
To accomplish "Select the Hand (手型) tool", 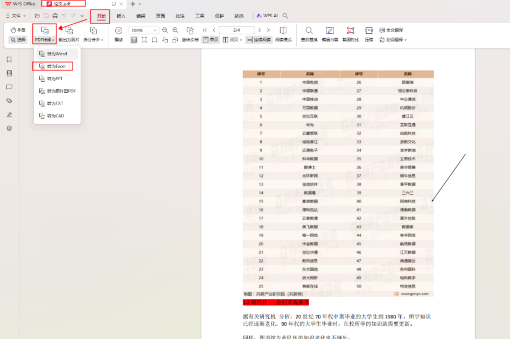I will pos(18,30).
